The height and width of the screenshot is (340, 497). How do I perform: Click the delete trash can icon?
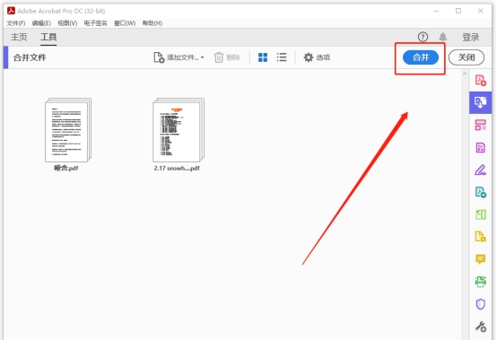pos(219,57)
